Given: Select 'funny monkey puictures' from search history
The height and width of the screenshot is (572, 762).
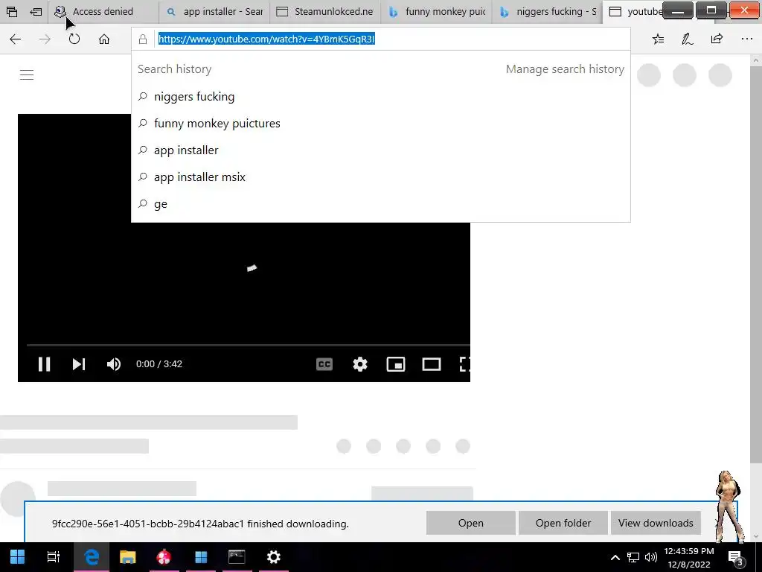Looking at the screenshot, I should click(x=380, y=124).
